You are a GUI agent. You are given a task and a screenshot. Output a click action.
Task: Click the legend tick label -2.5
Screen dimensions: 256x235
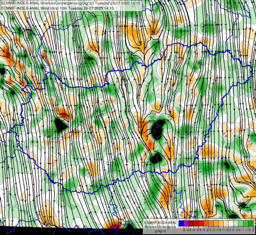tap(208, 230)
